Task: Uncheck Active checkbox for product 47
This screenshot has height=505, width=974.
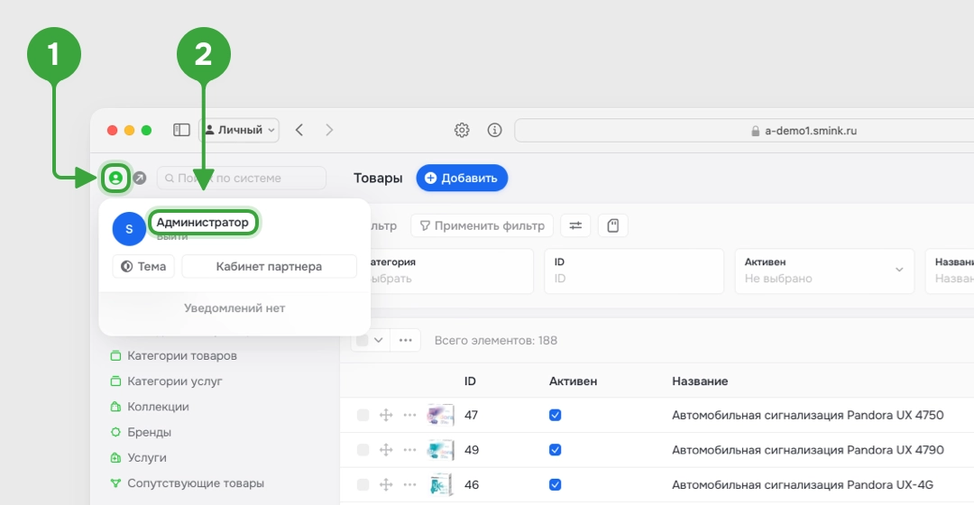Action: (x=556, y=415)
